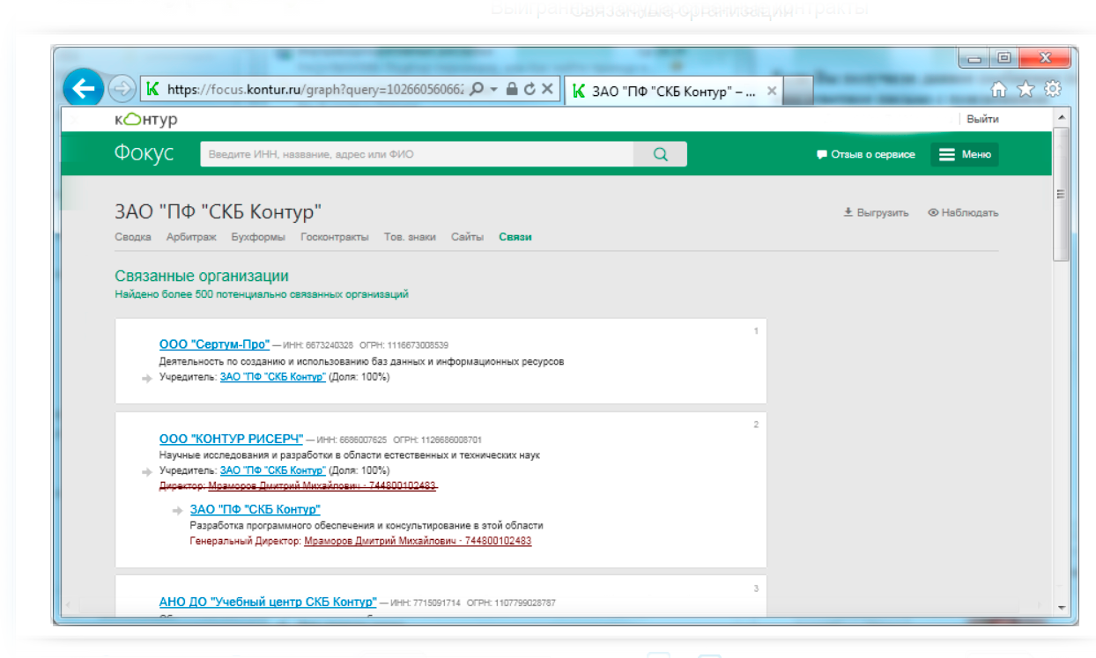Open ООО "Сертум-Про" company link
The width and height of the screenshot is (1096, 658).
[x=214, y=344]
